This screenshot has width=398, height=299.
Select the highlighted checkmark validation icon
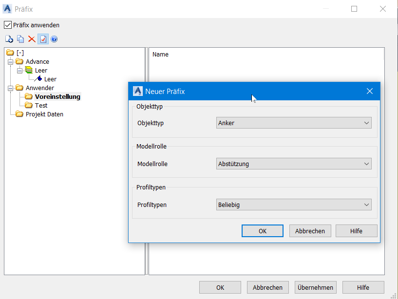pyautogui.click(x=42, y=39)
